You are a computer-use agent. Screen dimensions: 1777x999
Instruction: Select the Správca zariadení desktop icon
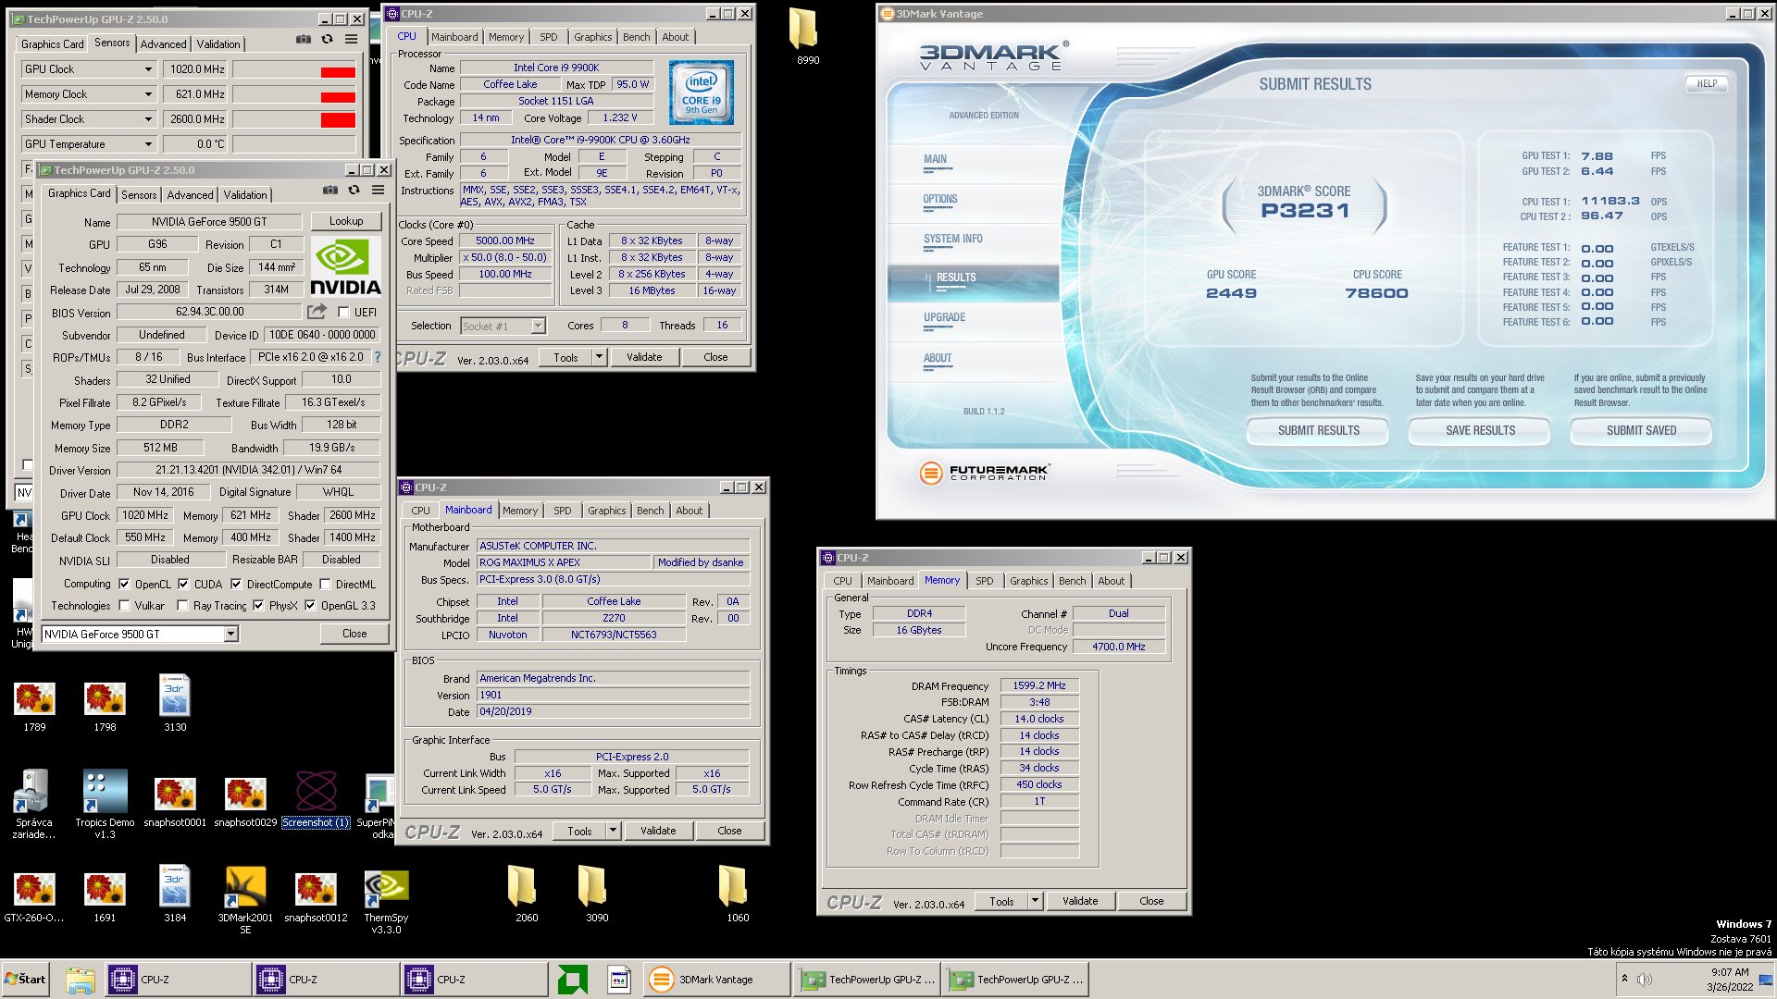[x=34, y=803]
